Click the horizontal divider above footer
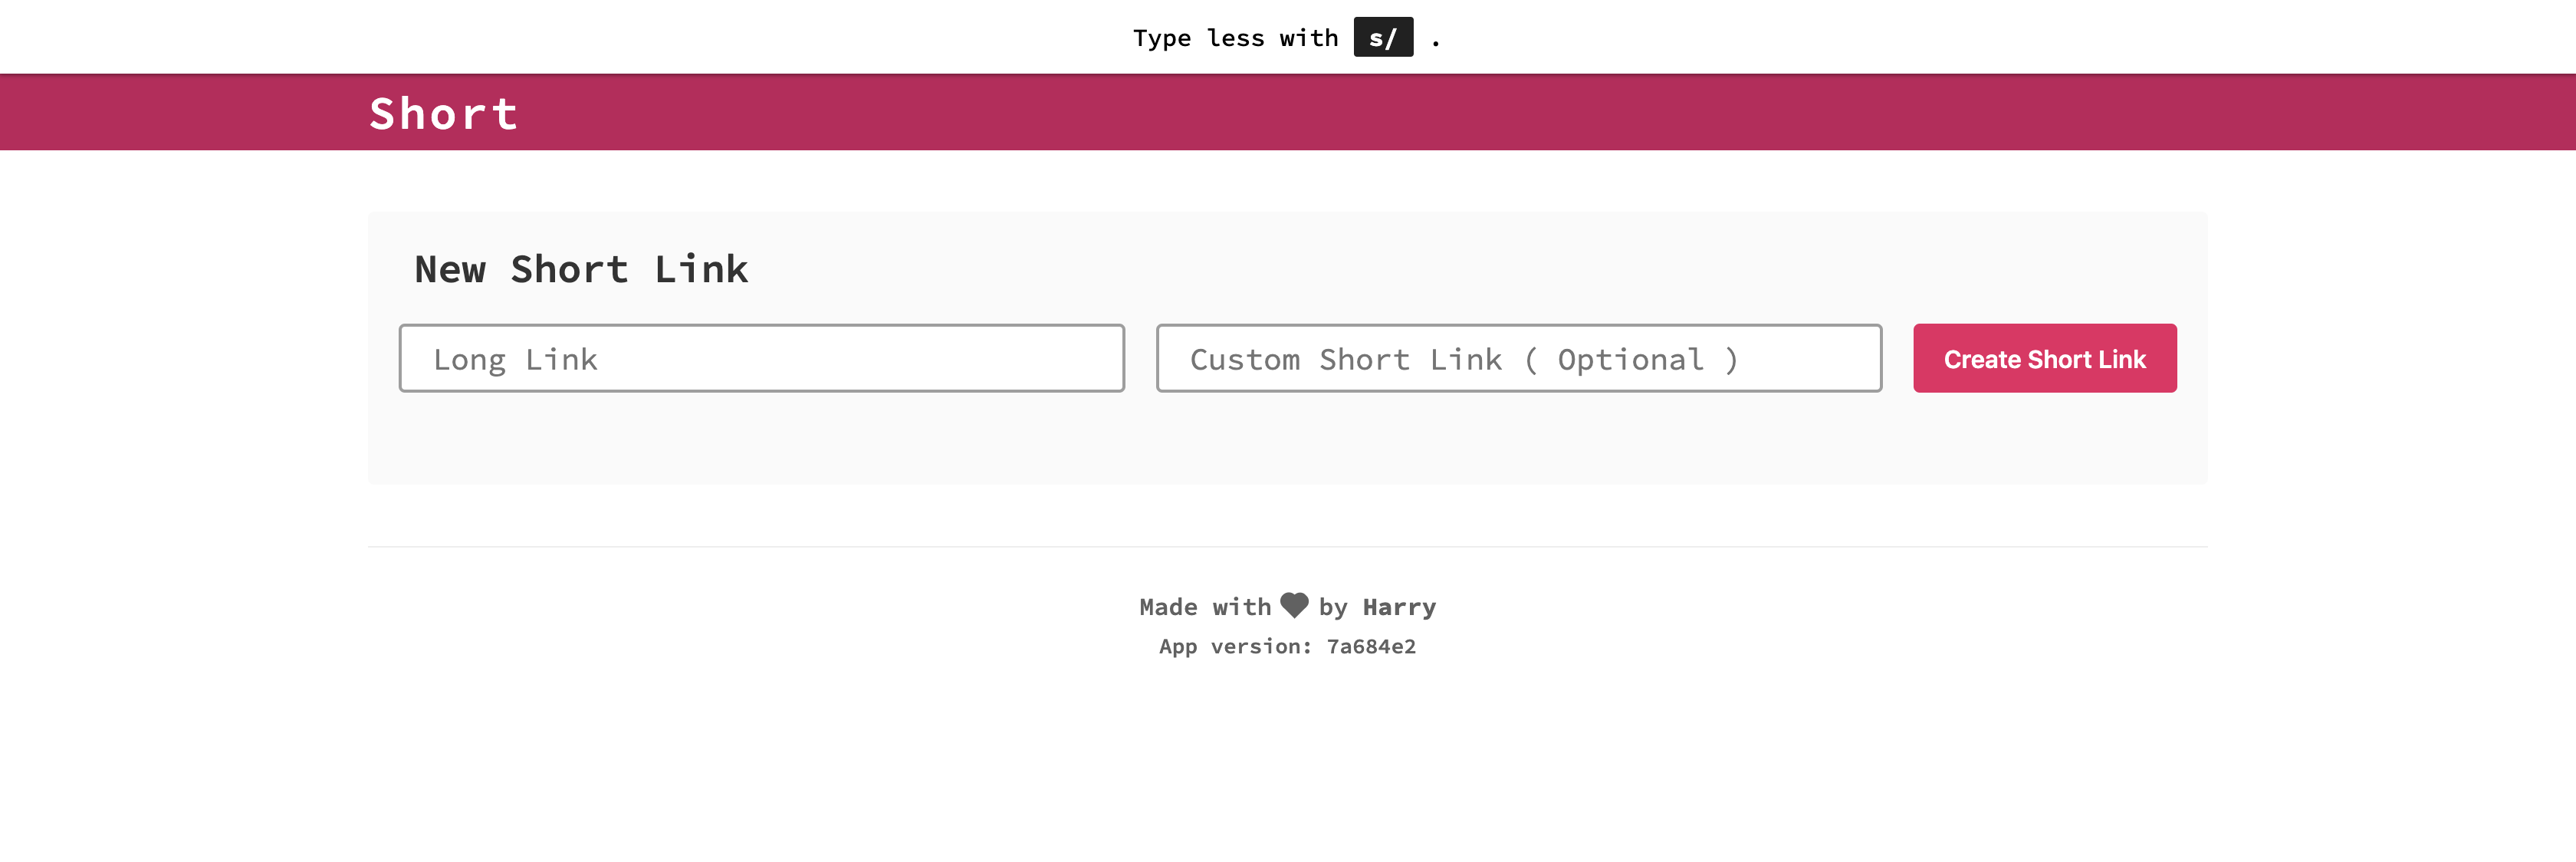This screenshot has height=862, width=2576. [1287, 547]
